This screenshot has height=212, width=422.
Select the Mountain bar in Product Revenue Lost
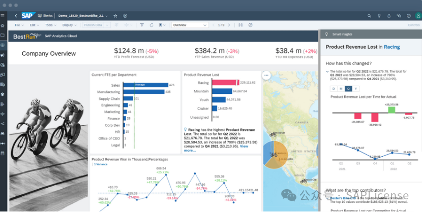coord(222,91)
